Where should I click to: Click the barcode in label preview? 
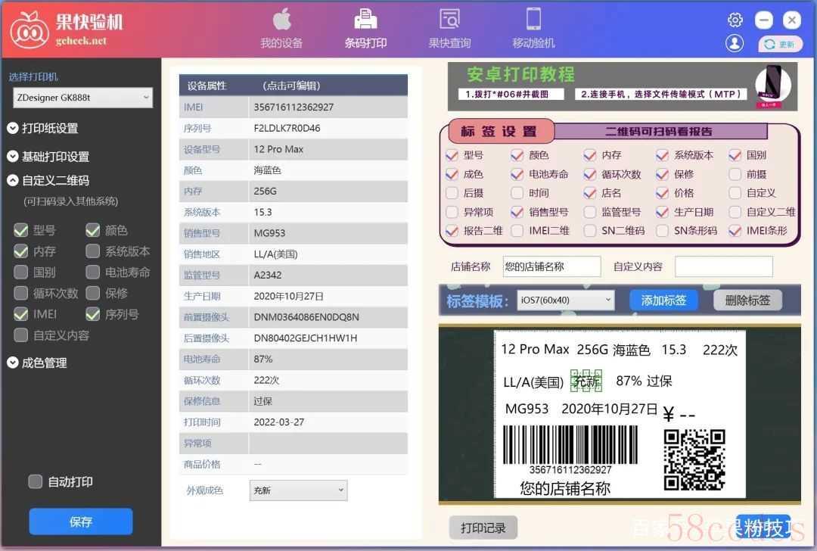(x=570, y=444)
